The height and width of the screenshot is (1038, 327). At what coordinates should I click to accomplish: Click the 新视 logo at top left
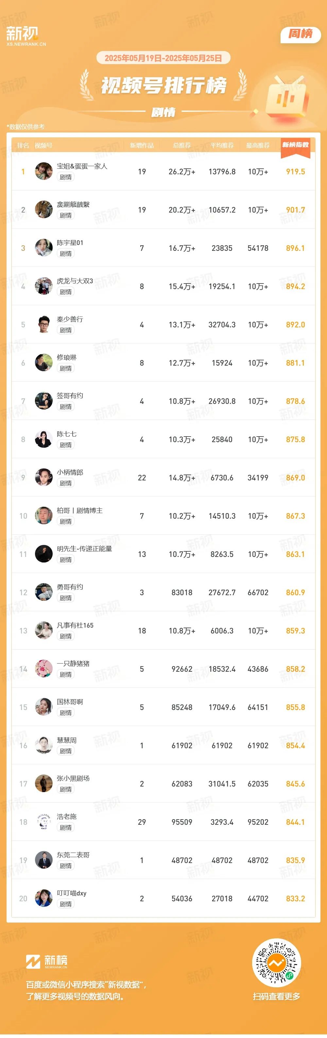(x=26, y=36)
